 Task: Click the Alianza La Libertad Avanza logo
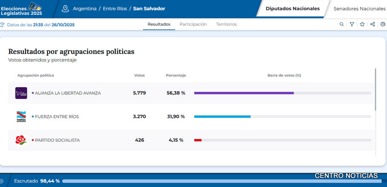pyautogui.click(x=21, y=93)
